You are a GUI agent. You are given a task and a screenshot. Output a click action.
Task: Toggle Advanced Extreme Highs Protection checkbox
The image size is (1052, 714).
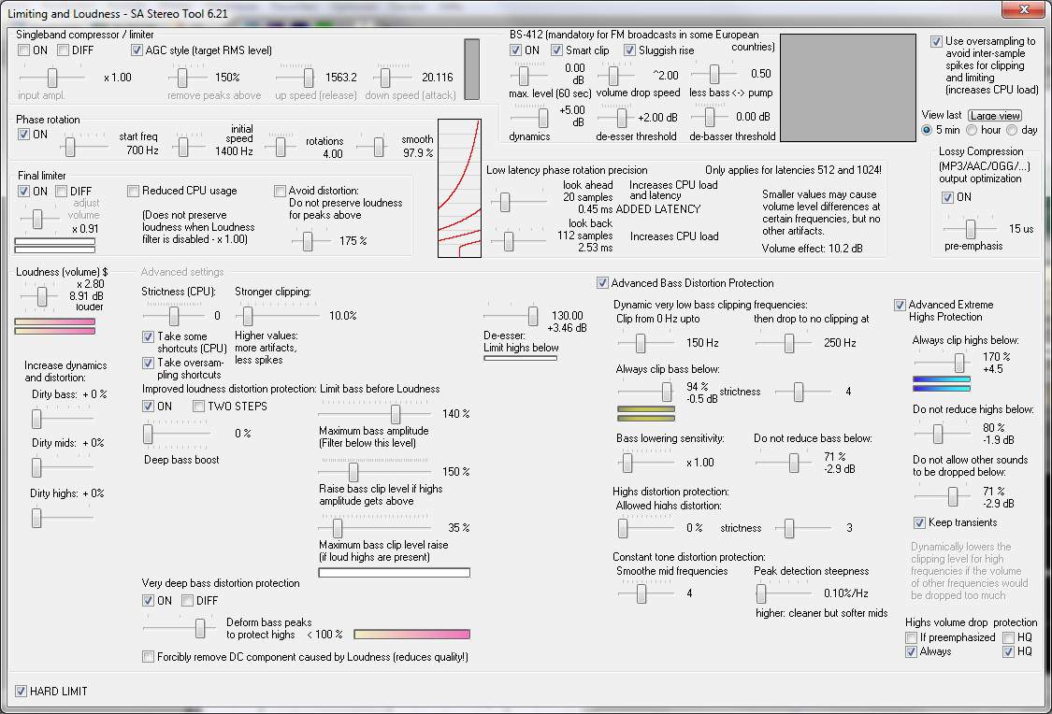coord(900,305)
